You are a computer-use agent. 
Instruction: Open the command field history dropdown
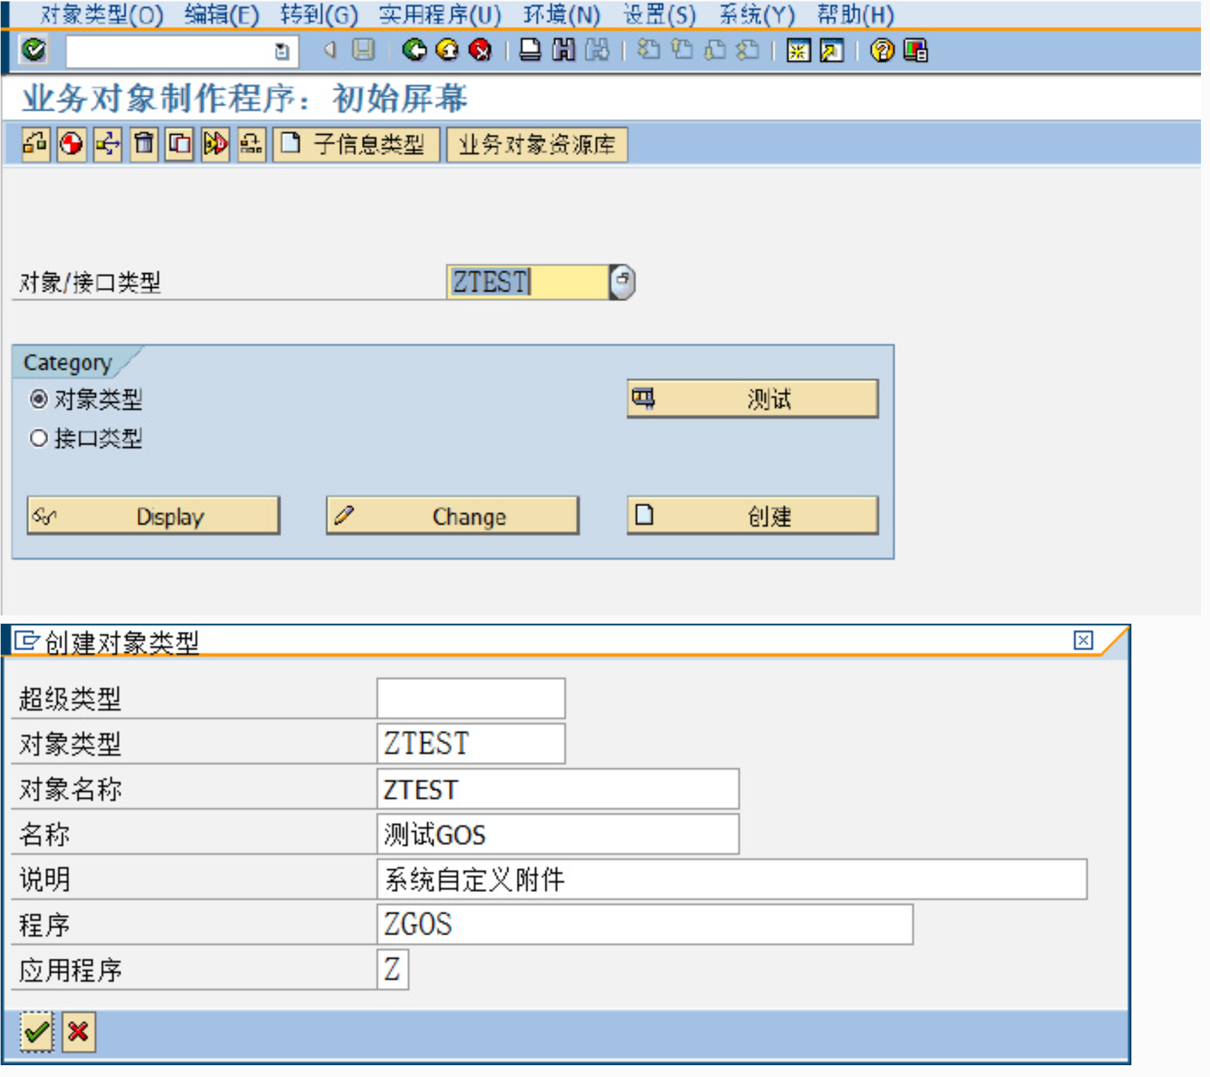point(281,51)
